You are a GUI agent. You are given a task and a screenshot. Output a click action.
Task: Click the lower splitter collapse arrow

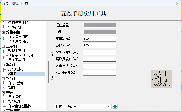[x=52, y=77]
